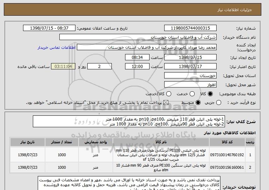Click the validity time field 12:00

(137, 66)
